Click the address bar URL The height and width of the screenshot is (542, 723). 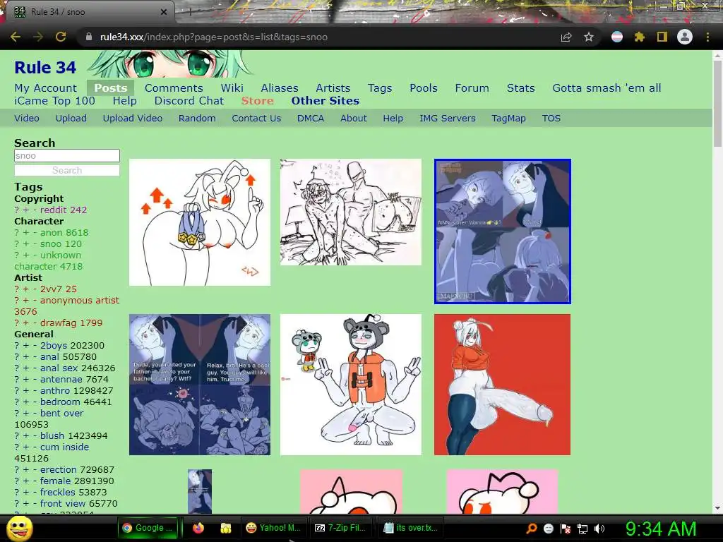tap(214, 37)
